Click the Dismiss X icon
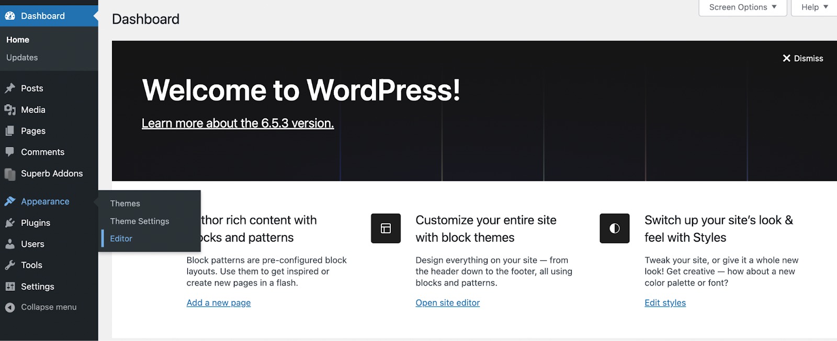 [x=786, y=58]
